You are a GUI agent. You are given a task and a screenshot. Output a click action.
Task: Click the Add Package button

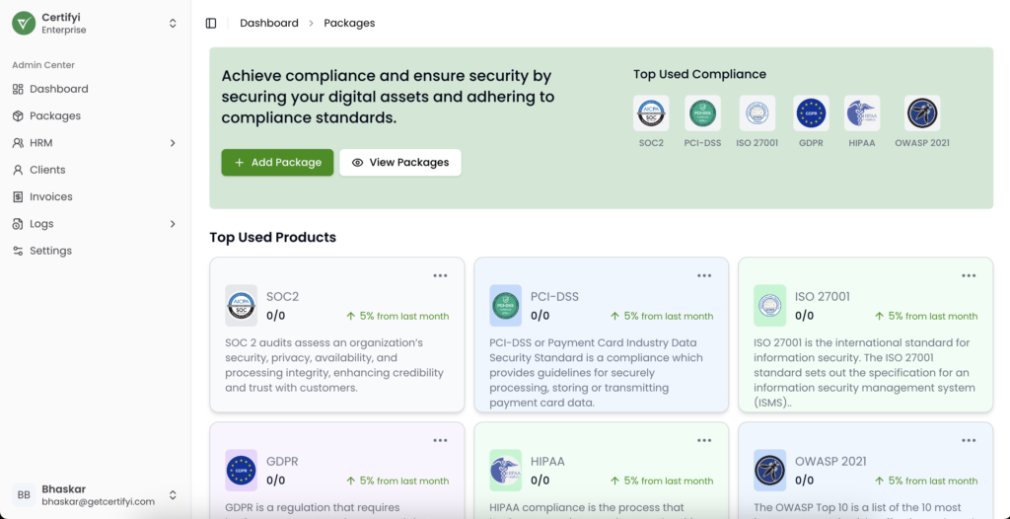277,163
